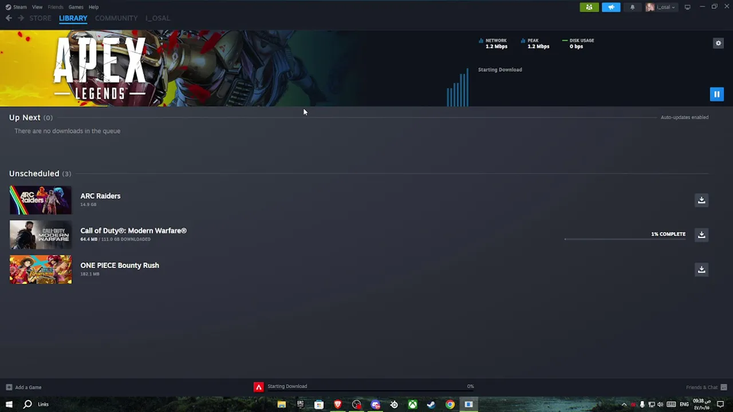This screenshot has width=733, height=412.
Task: Resume Call of Duty Modern Warfare download
Action: coord(702,235)
